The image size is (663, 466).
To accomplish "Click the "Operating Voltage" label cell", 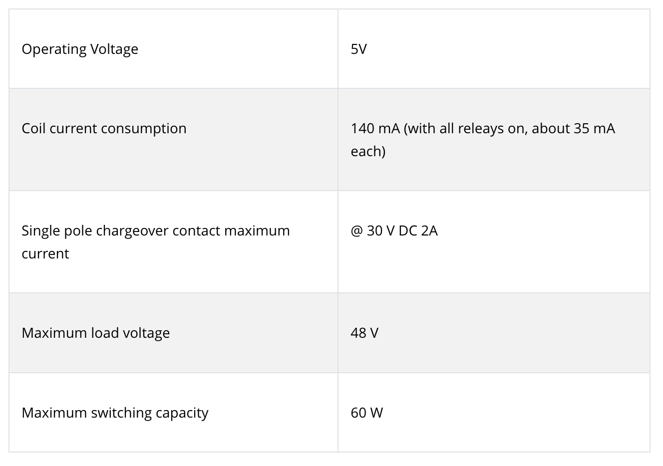I will 80,49.
